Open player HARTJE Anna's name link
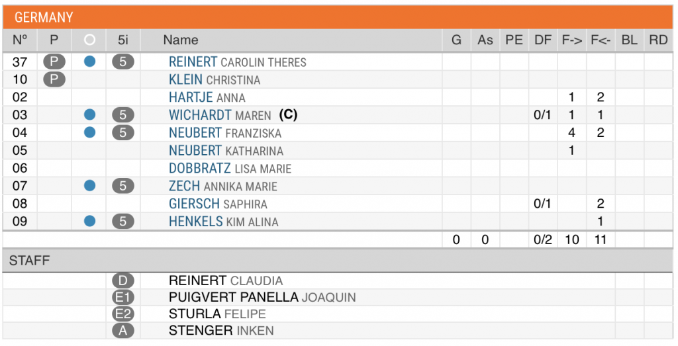Screen dimensions: 678x346 click(207, 98)
